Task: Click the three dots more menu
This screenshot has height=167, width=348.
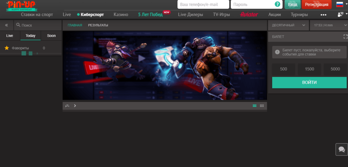Action: click(x=324, y=15)
